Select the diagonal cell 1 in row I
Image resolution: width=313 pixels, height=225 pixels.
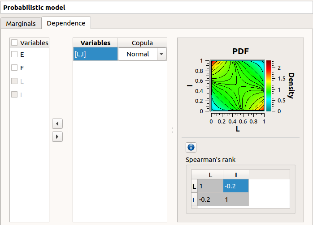pos(235,200)
